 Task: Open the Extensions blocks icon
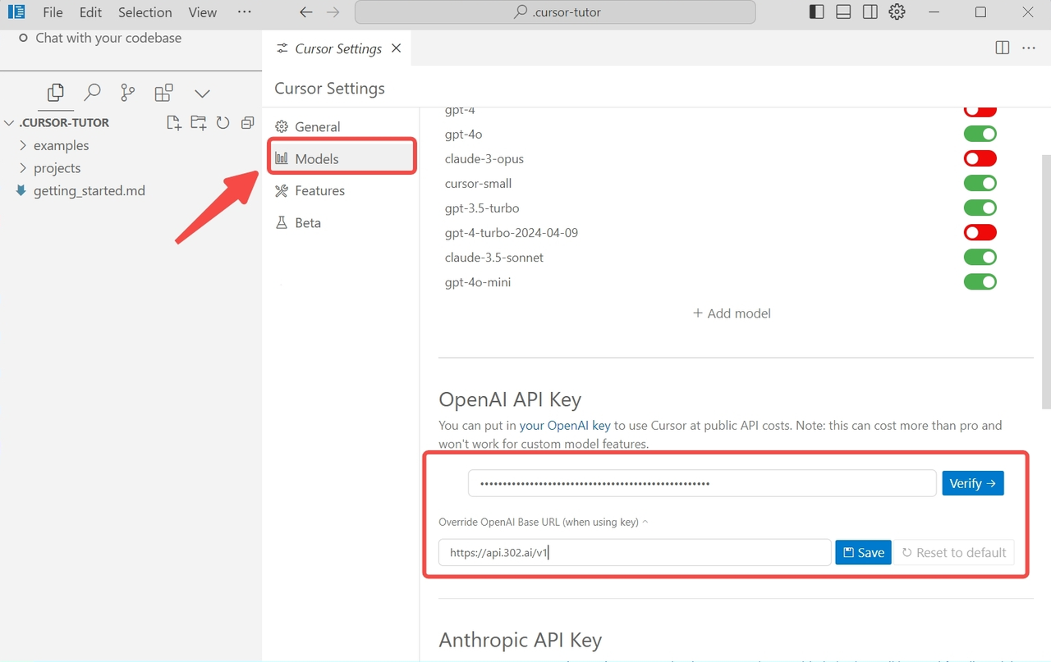164,93
